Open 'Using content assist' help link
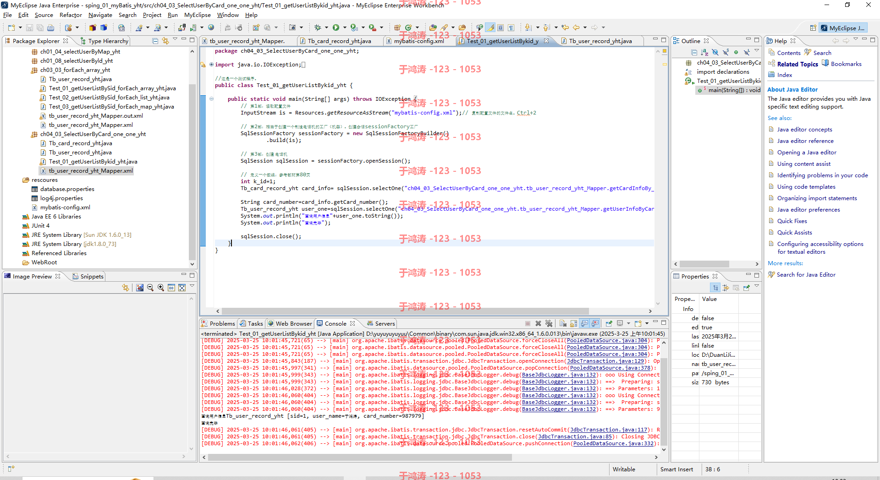 coord(803,164)
